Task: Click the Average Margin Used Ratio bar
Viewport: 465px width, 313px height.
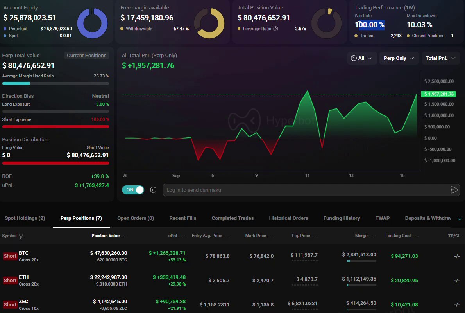Action: [55, 83]
